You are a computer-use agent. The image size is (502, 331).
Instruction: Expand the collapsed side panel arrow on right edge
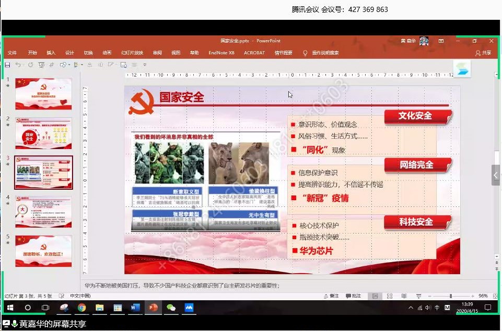(496, 175)
